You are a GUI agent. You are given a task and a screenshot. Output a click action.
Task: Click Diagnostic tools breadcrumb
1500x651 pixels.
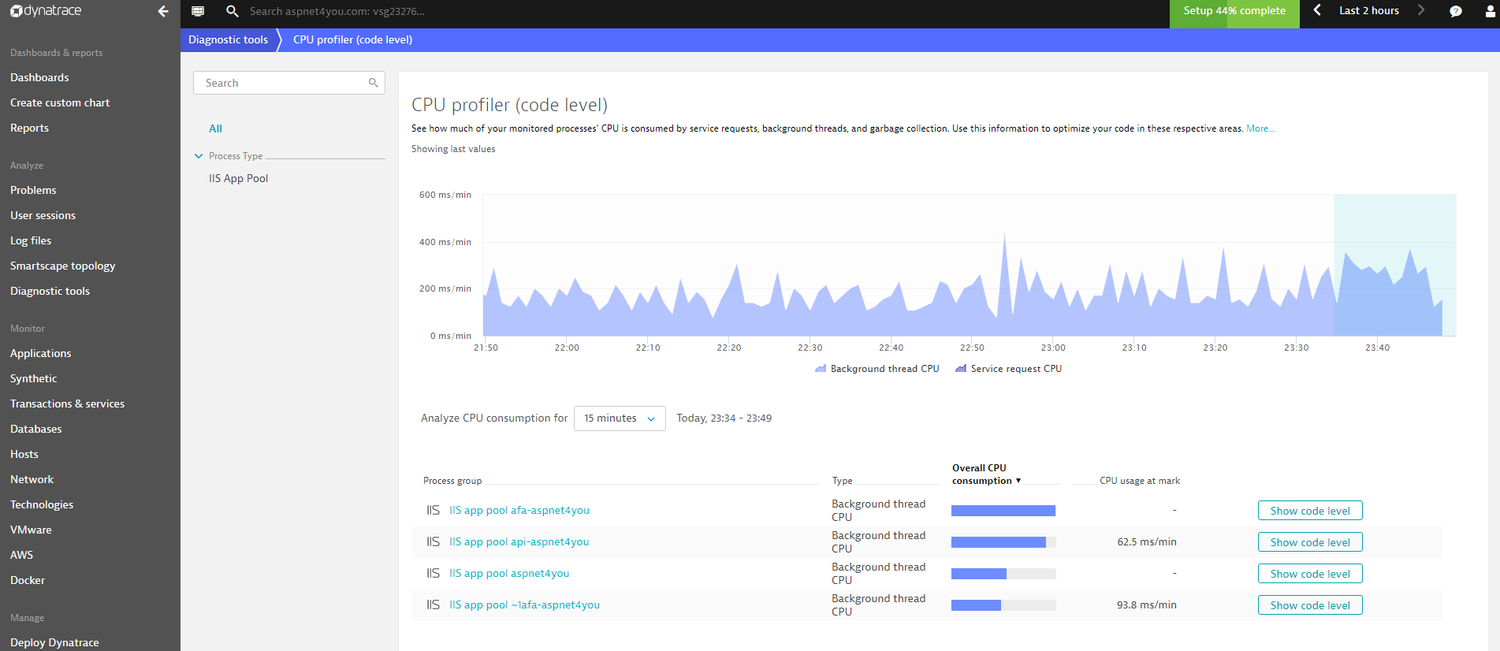click(x=228, y=39)
